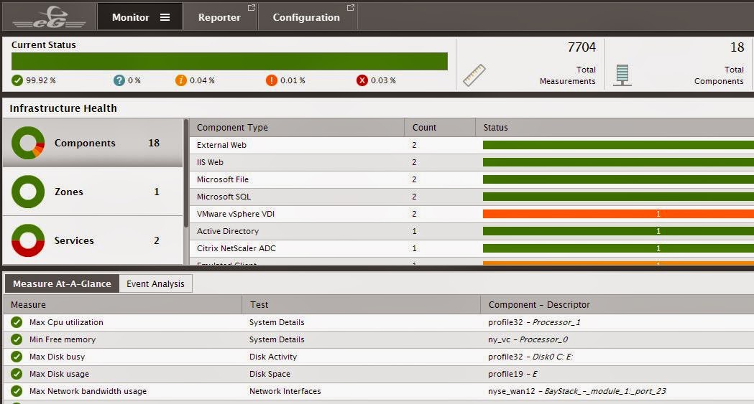Click the IIS Web component type

[x=210, y=162]
